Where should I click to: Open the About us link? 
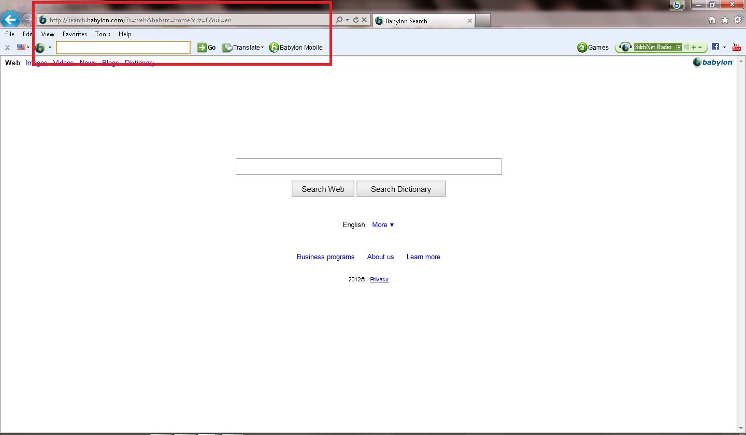381,257
